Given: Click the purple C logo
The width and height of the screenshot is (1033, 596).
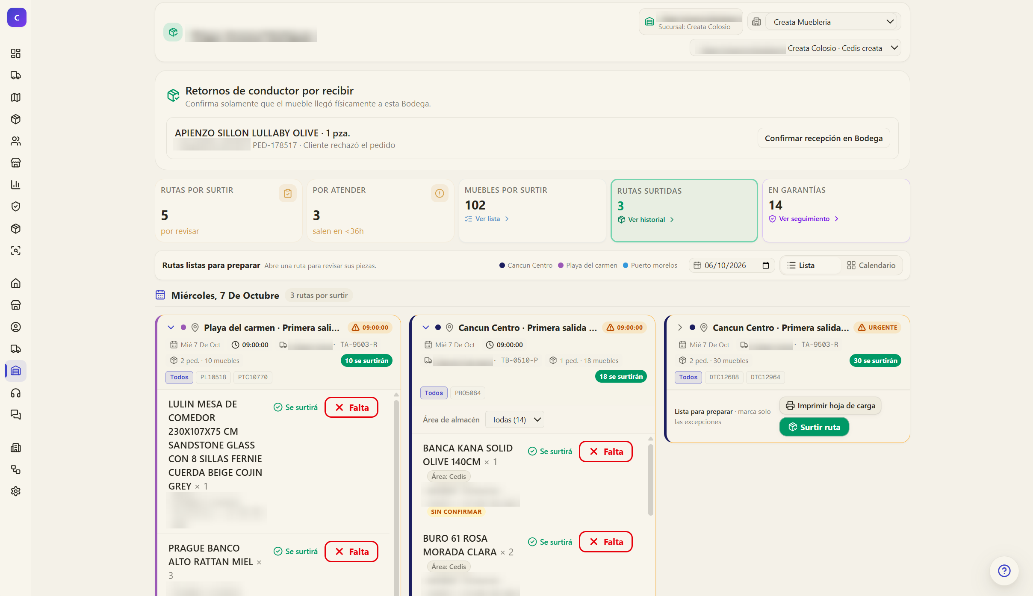Looking at the screenshot, I should pyautogui.click(x=17, y=18).
